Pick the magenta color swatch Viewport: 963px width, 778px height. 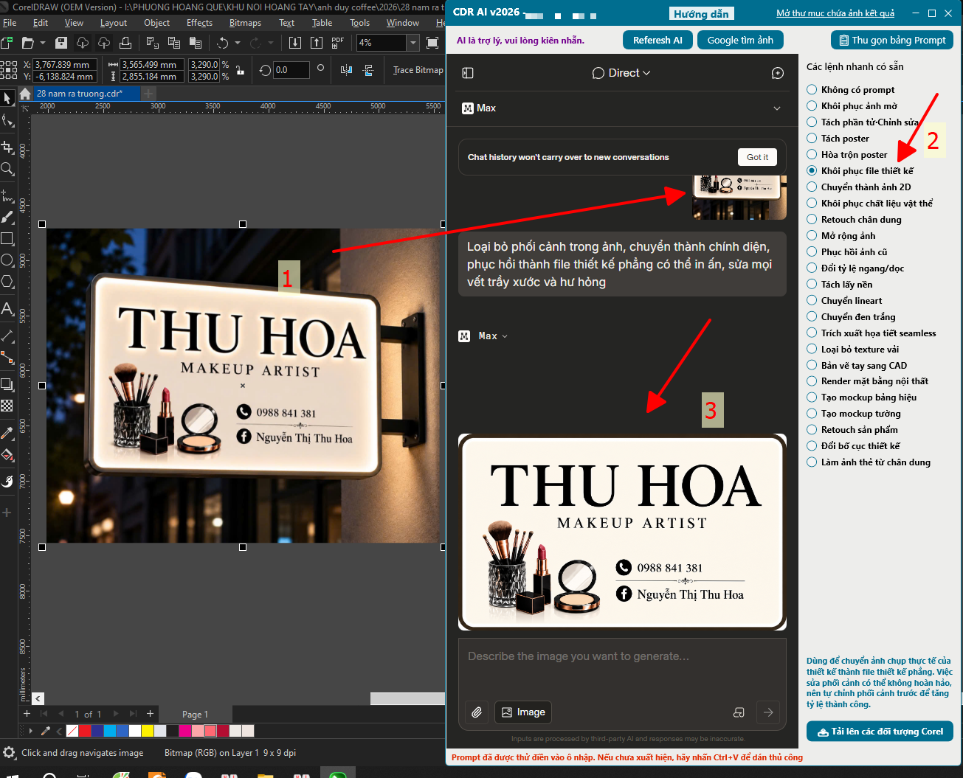185,731
